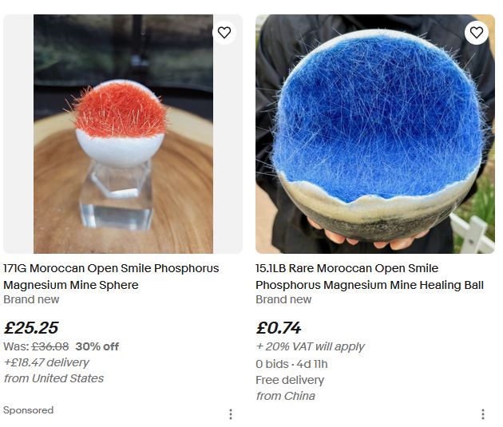Click 'from United States' location text

click(x=53, y=378)
